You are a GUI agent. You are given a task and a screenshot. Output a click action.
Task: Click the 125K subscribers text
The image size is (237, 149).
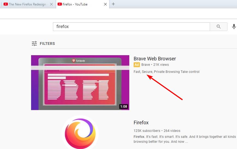pyautogui.click(x=147, y=131)
